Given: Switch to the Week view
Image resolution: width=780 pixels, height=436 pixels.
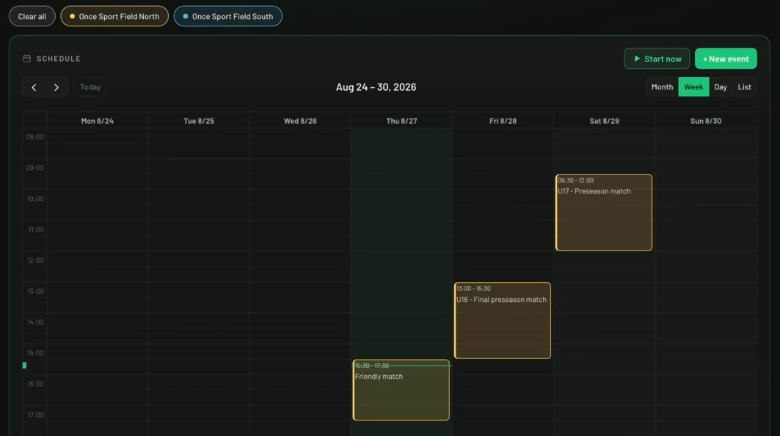Looking at the screenshot, I should (693, 87).
